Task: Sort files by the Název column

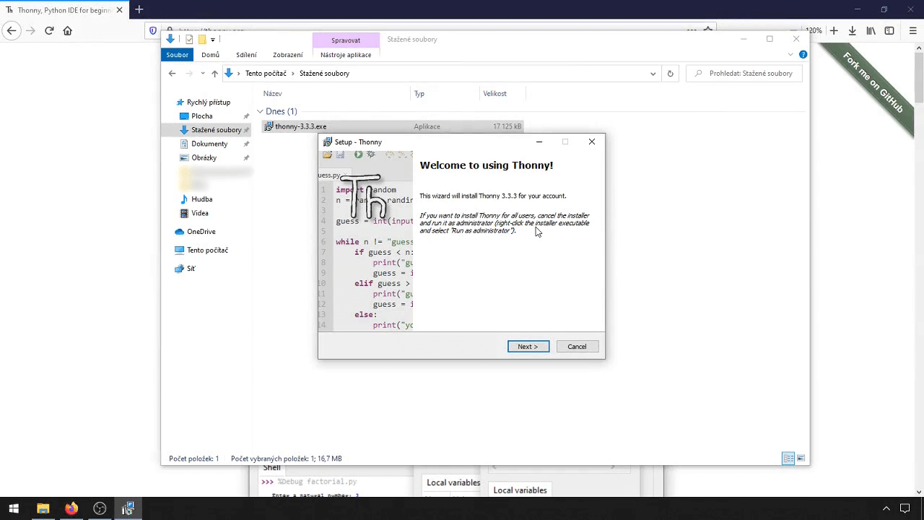Action: pos(272,94)
